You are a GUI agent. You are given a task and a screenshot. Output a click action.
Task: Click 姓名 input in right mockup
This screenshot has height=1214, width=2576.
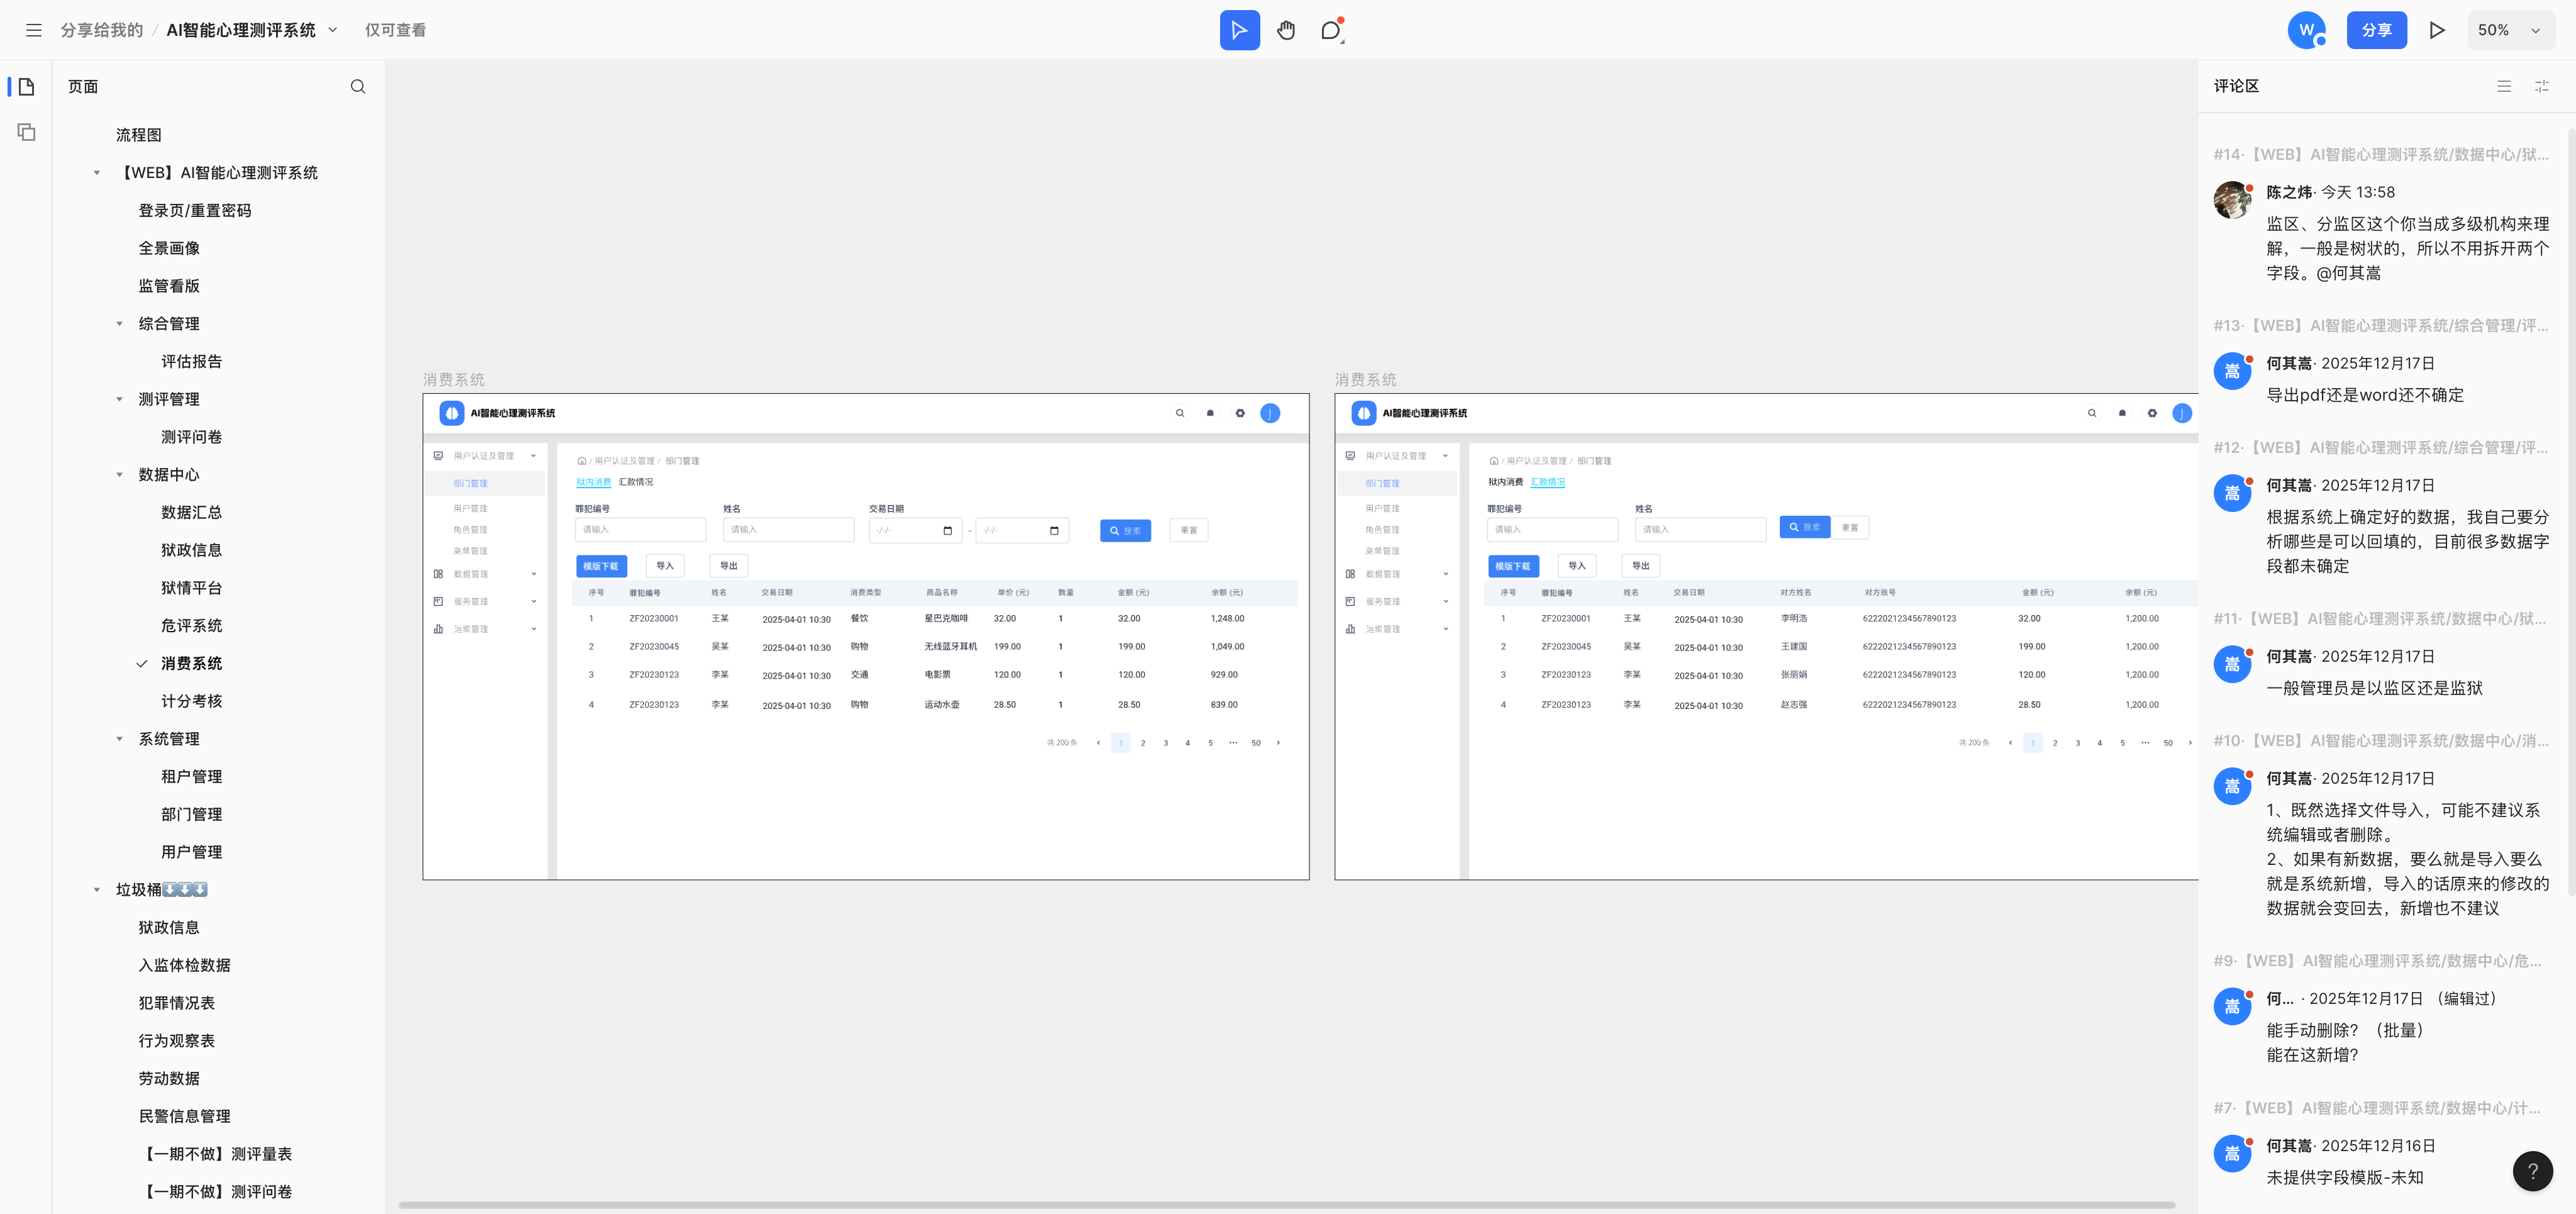[x=1701, y=530]
